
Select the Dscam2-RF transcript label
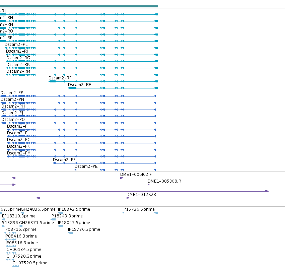(x=60, y=78)
